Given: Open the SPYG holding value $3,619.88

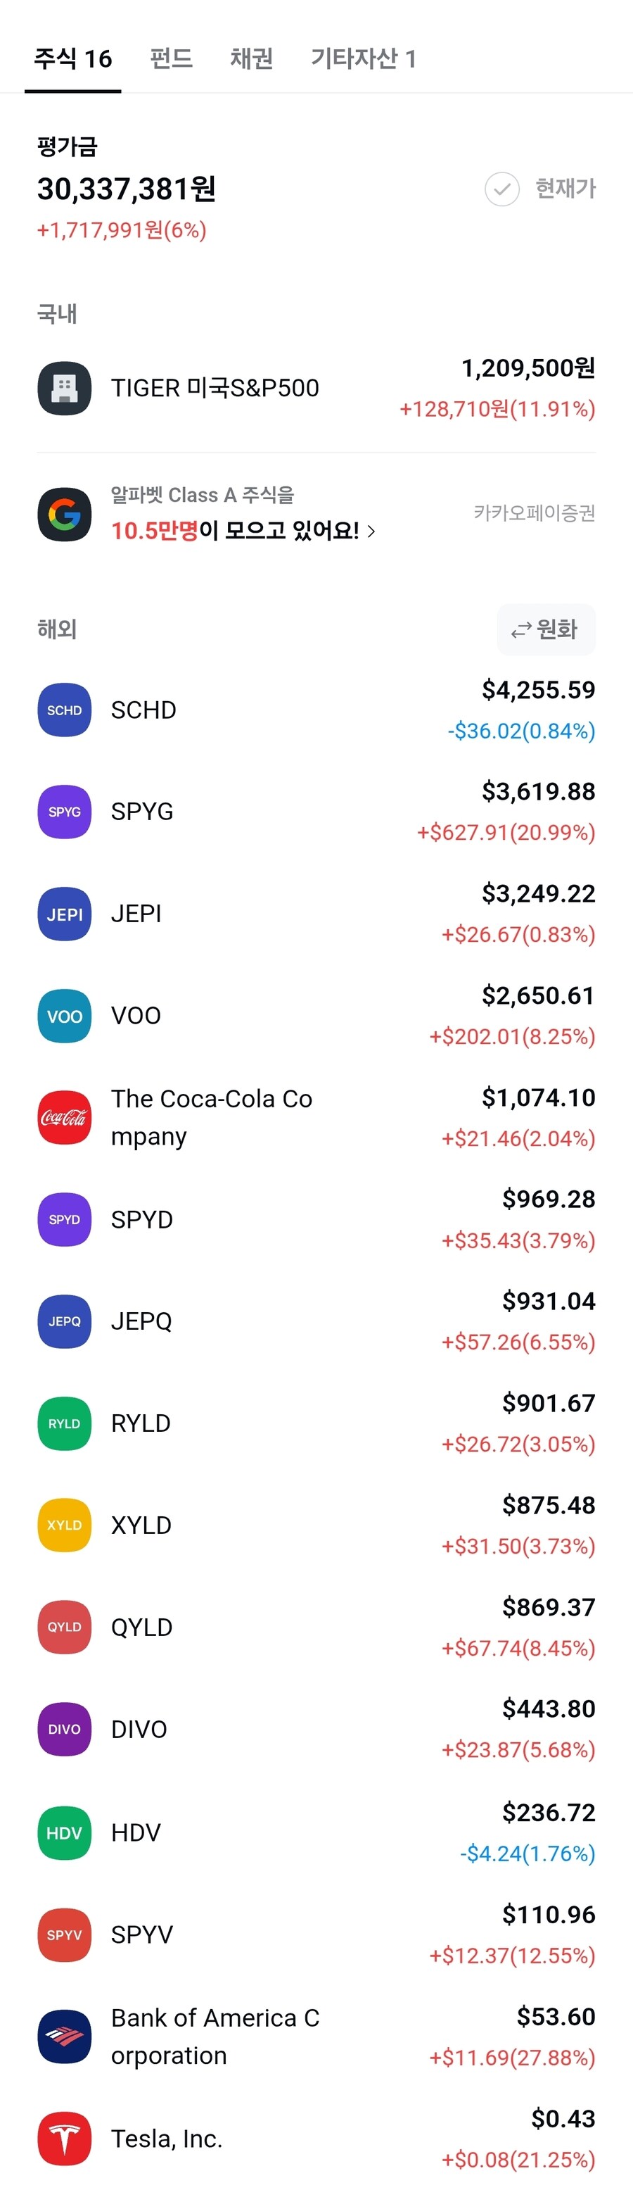Looking at the screenshot, I should click(538, 791).
